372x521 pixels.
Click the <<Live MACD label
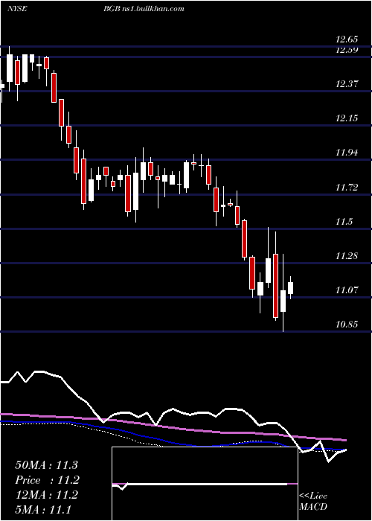click(313, 502)
